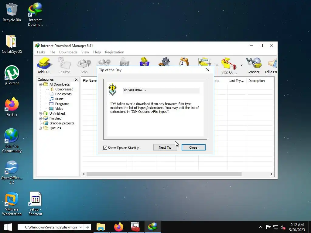Click the taskbar address Go arrow
Screen dimensions: 311x233
click(x=87, y=227)
